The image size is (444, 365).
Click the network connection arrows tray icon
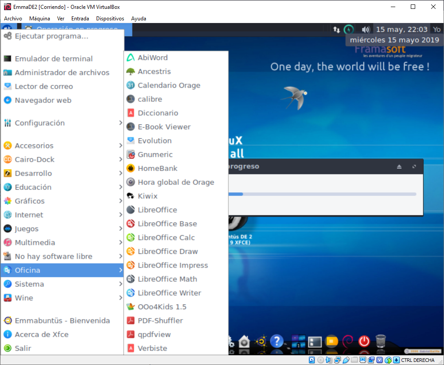point(336,30)
